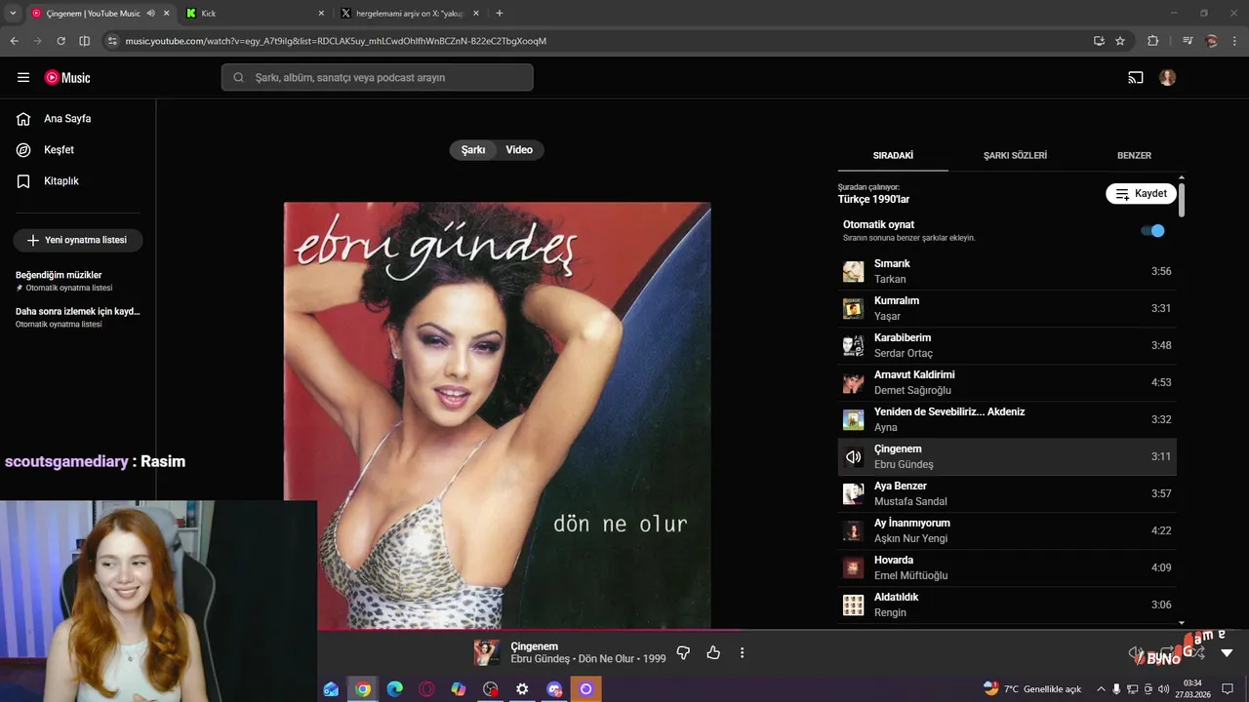Click the Ebru Gündeş album cover art
This screenshot has width=1249, height=702.
tap(498, 415)
